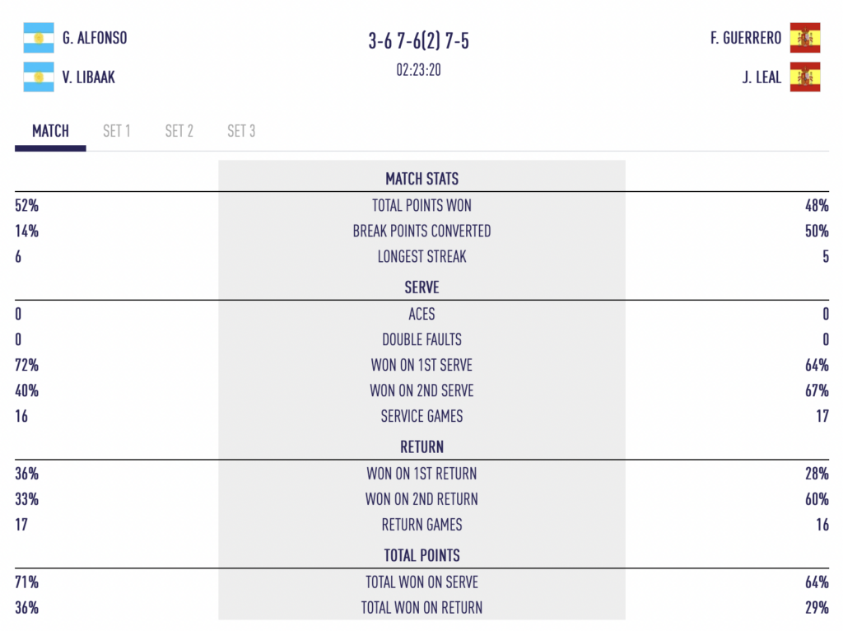The image size is (843, 631).
Task: Click Argentina flag next to G. Alfonso
Action: (x=39, y=38)
